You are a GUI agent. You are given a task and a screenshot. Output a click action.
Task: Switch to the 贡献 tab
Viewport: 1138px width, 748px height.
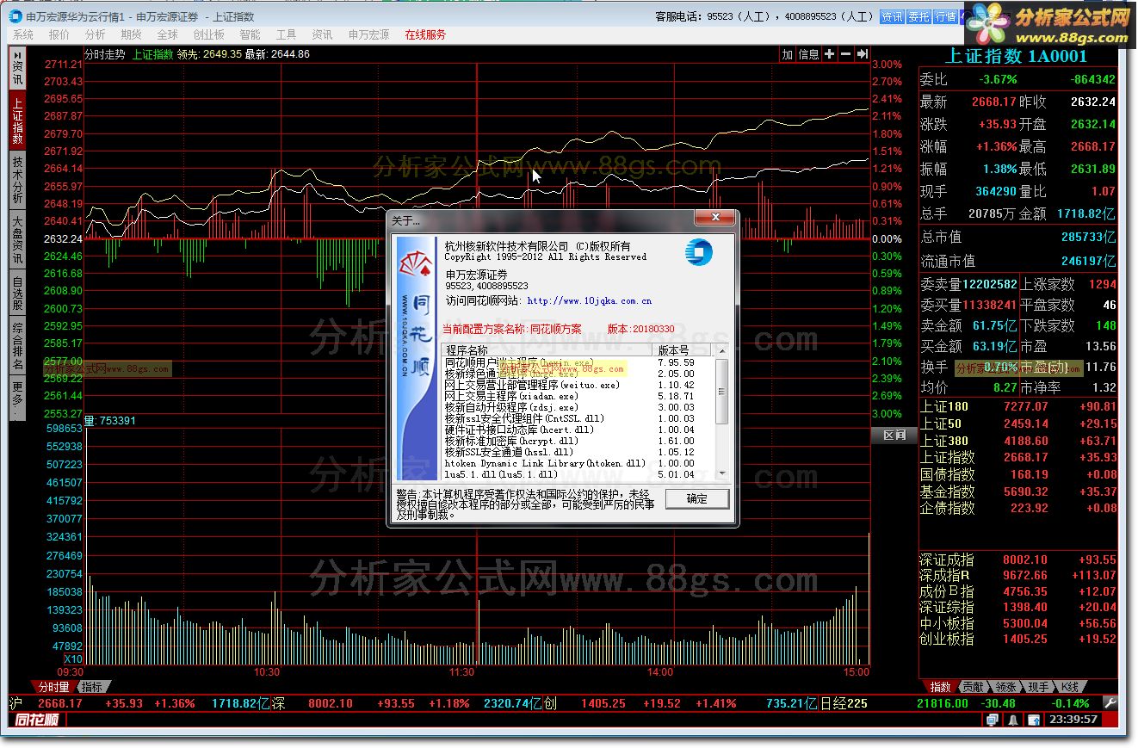tap(974, 687)
